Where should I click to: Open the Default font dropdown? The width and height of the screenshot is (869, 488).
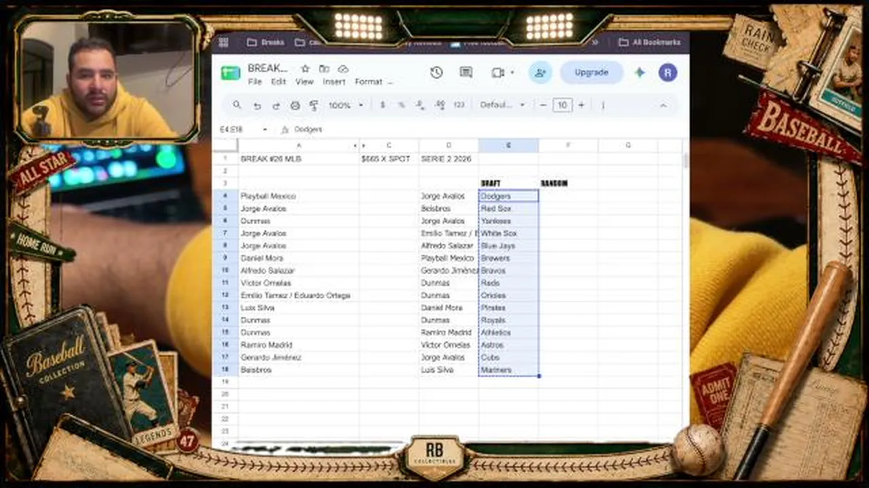tap(502, 105)
